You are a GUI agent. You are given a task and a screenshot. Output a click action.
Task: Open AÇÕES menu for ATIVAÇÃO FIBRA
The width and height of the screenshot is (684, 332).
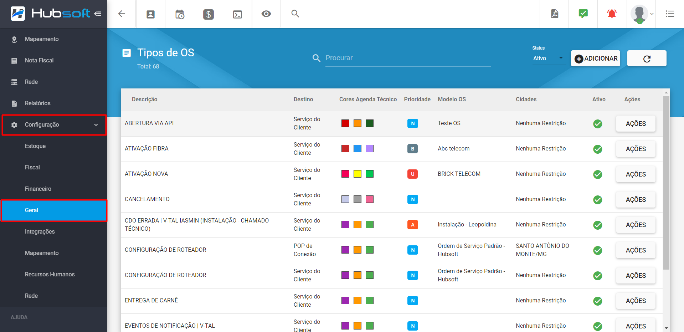[636, 149]
